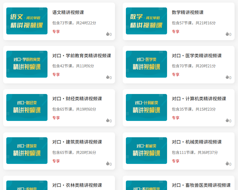Image resolution: width=238 pixels, height=190 pixels.
Task: Select the 对口·计算机类 thumbnail image
Action: (x=146, y=107)
